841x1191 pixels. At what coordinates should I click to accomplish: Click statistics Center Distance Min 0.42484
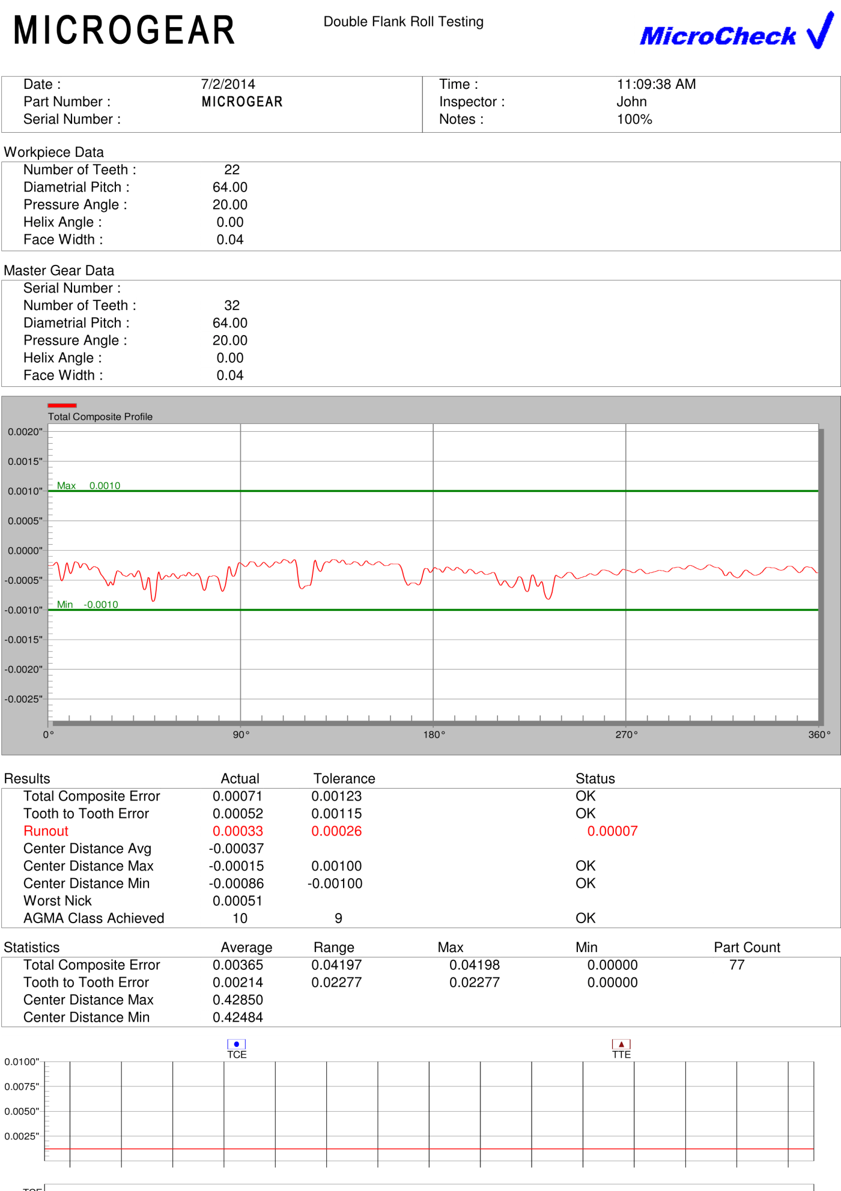pyautogui.click(x=238, y=1017)
